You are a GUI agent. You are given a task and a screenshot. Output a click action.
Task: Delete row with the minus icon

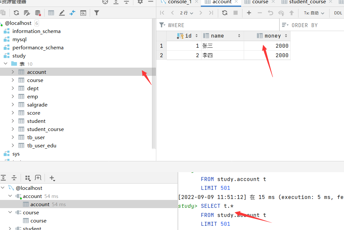coord(260,13)
